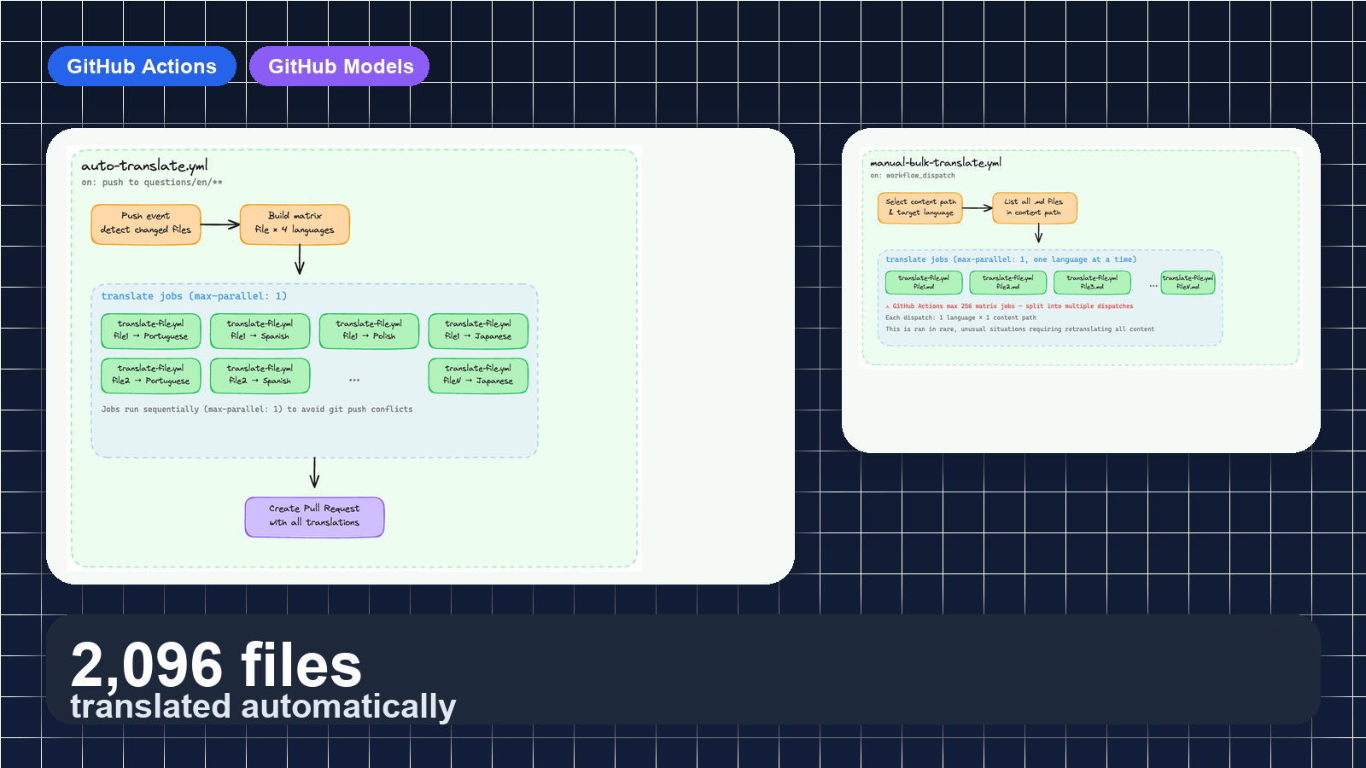Screen dimensions: 1366x768
Task: Toggle the file2 → Portuguese job
Action: 150,375
